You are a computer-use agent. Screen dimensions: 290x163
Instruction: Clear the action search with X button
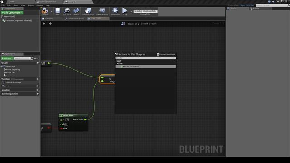click(x=174, y=58)
